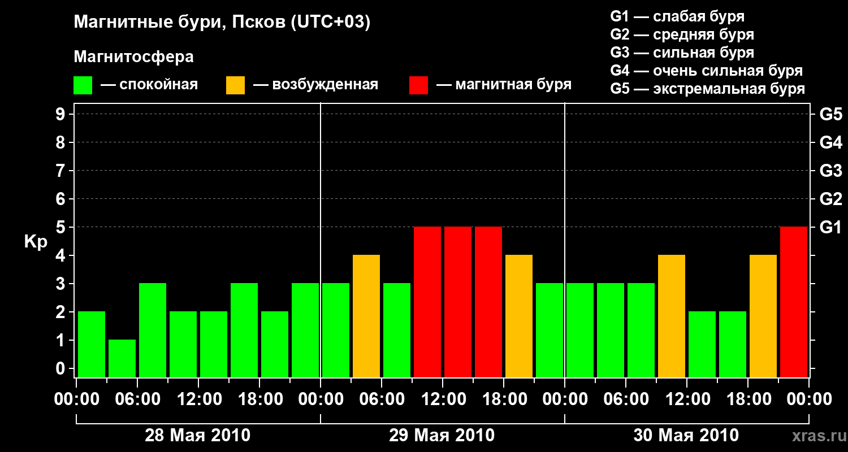This screenshot has width=848, height=452.
Task: Click the first bar of 28 May
Action: pos(92,344)
